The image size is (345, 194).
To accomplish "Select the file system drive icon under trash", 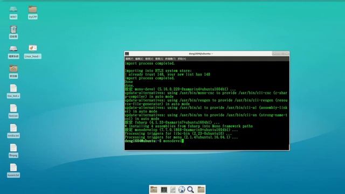I will (13, 52).
